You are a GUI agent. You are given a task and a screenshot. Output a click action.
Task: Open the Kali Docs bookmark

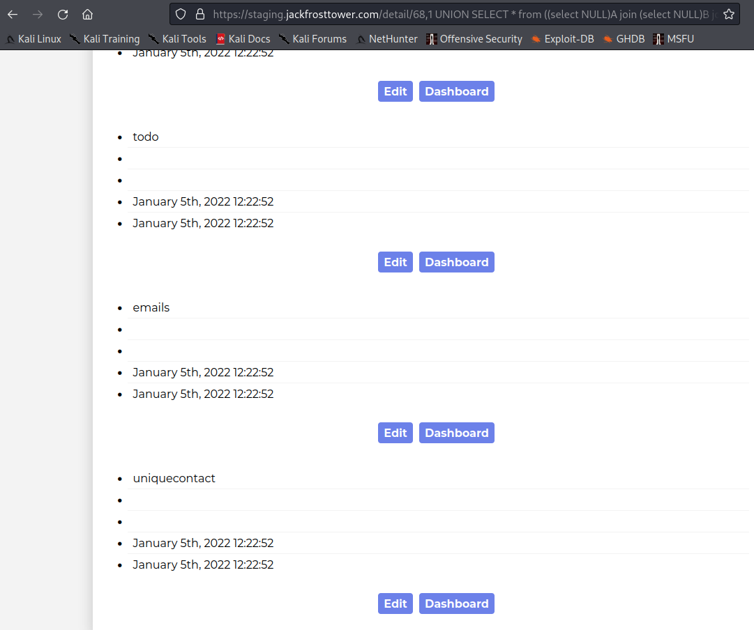tap(243, 39)
